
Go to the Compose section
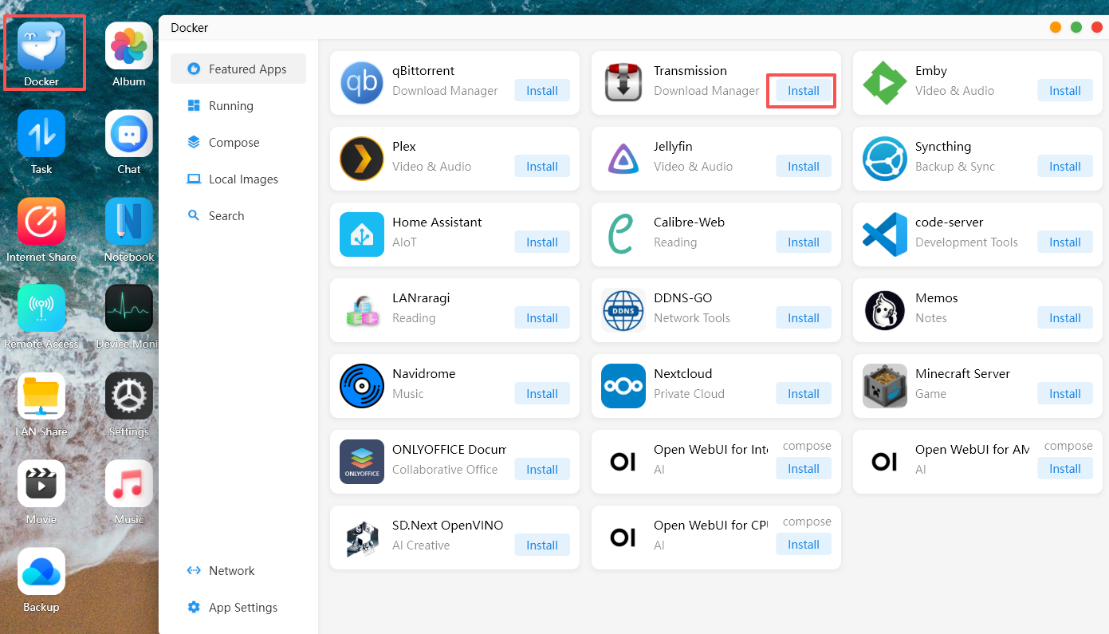pos(238,143)
